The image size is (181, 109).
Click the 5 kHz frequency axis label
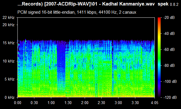pyautogui.click(x=10, y=79)
